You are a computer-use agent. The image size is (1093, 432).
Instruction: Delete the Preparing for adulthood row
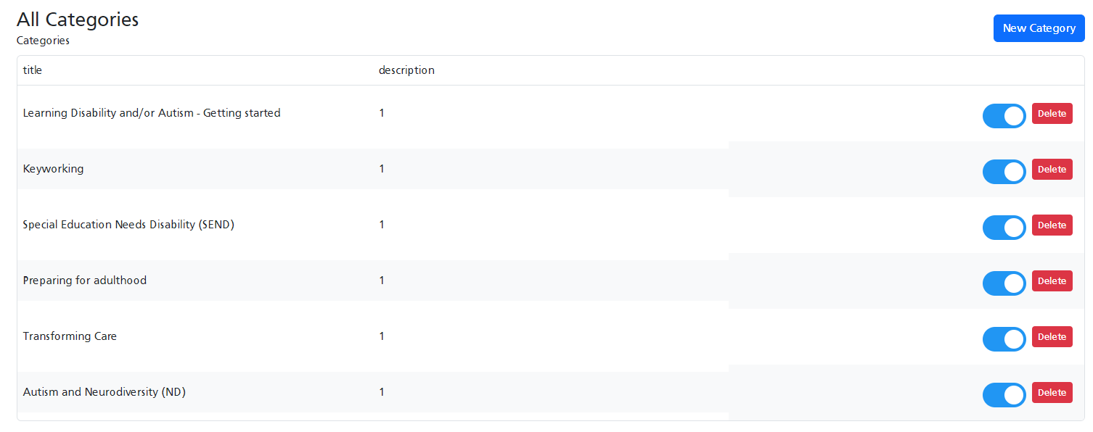(1052, 281)
